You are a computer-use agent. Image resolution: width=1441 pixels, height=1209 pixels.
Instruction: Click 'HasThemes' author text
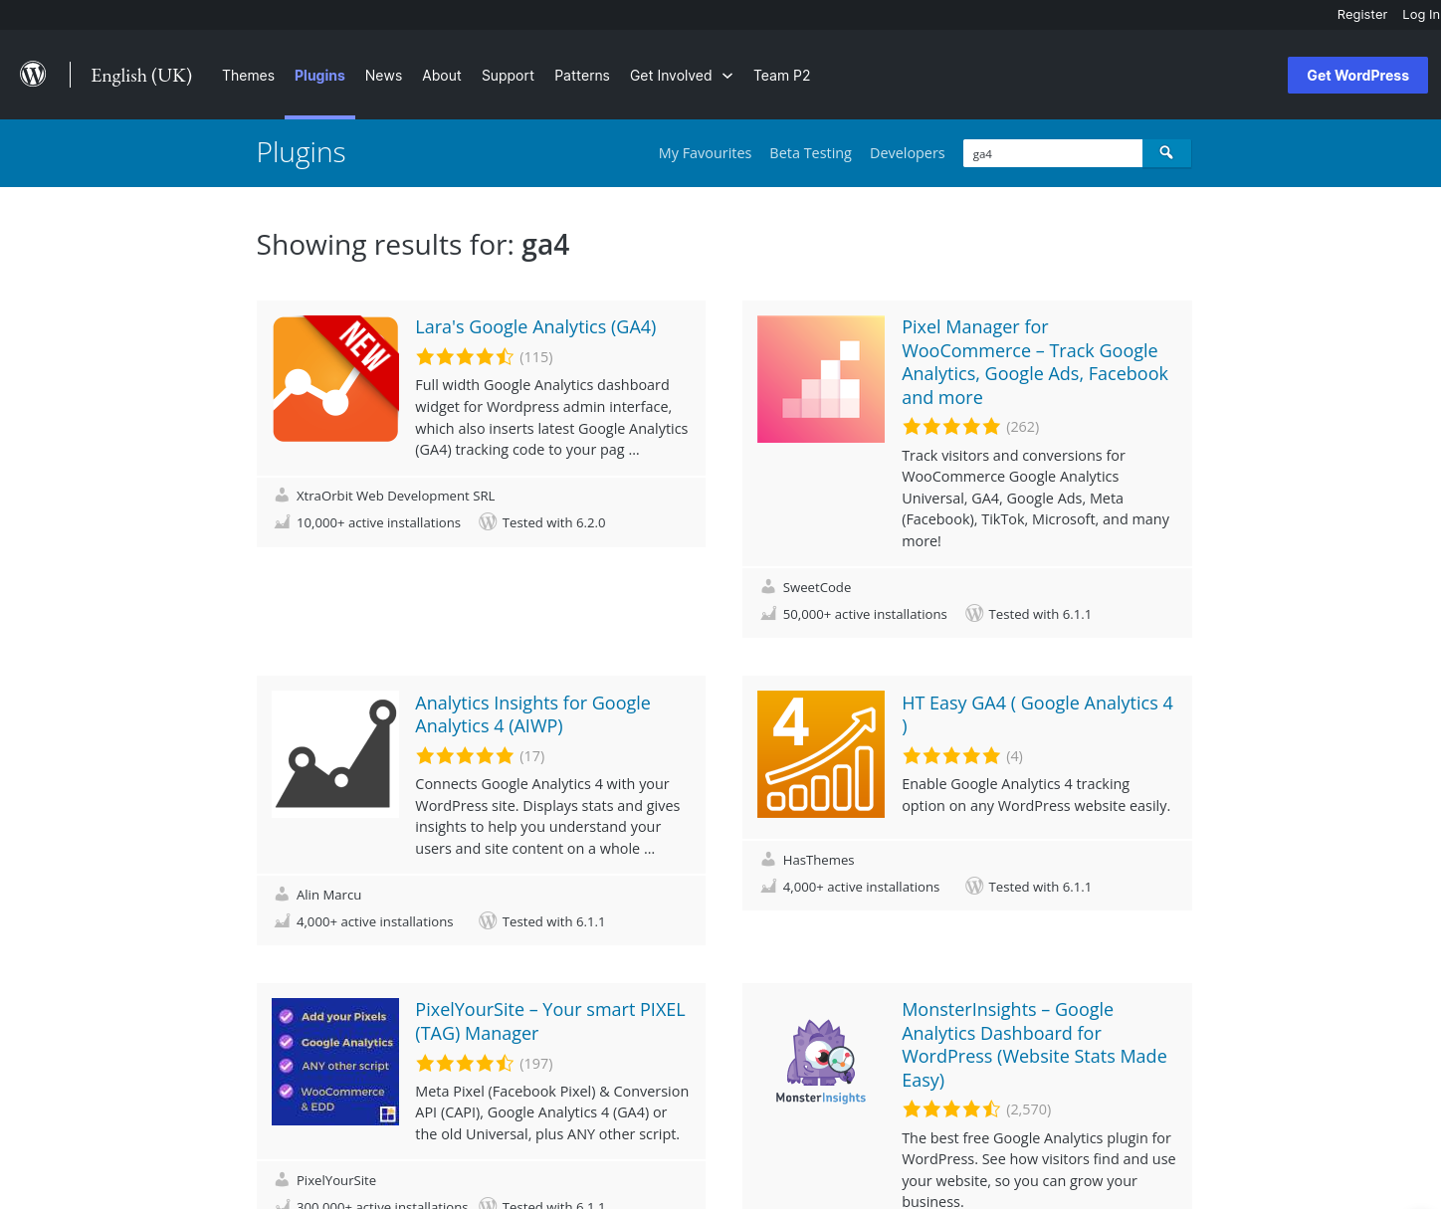point(818,860)
